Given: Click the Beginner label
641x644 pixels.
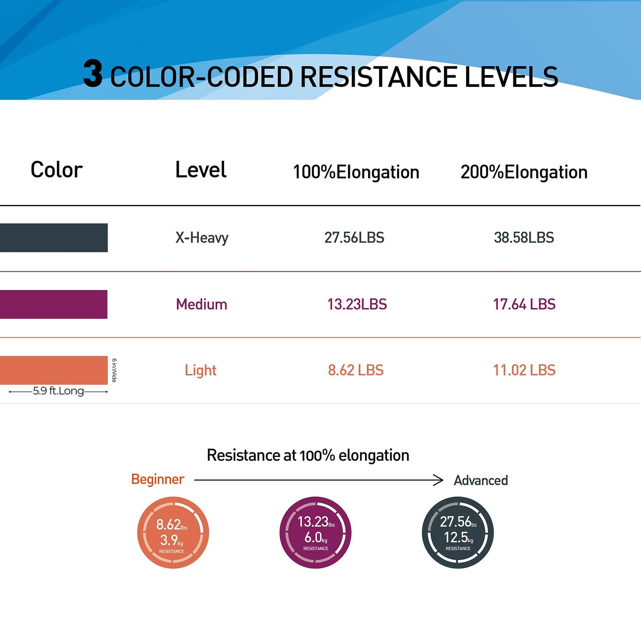Looking at the screenshot, I should (x=157, y=479).
